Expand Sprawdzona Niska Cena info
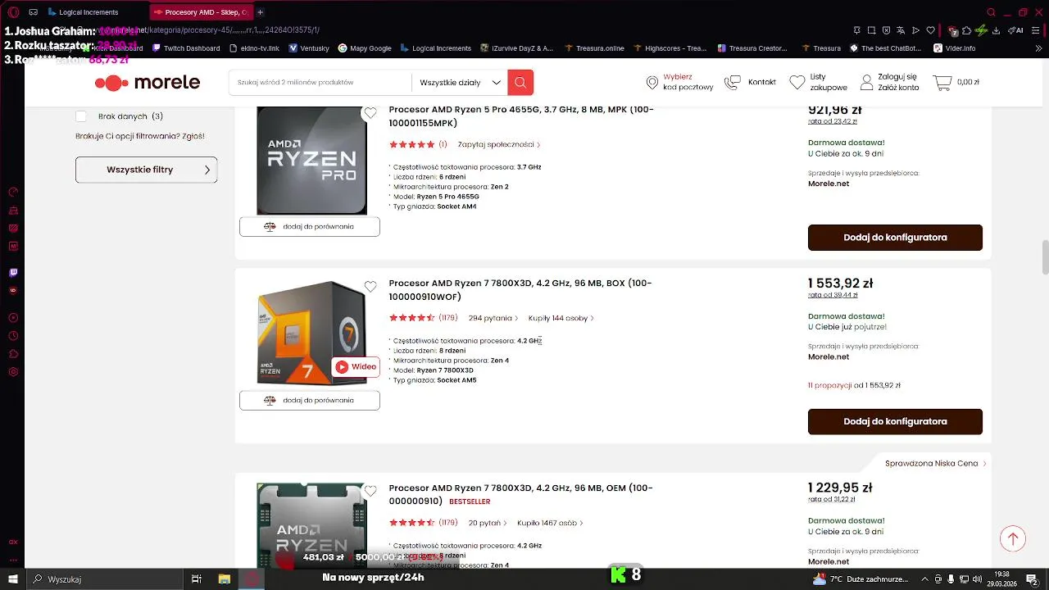Image resolution: width=1049 pixels, height=590 pixels. (x=936, y=463)
